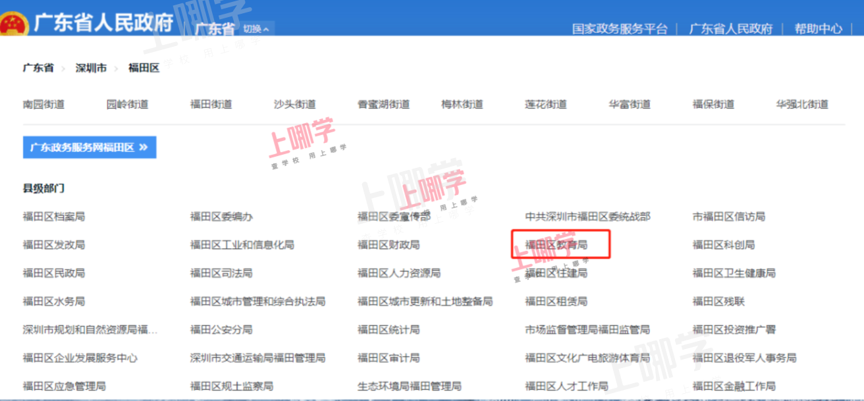Open 福田区金融工作局 department
The width and height of the screenshot is (864, 401).
click(734, 387)
